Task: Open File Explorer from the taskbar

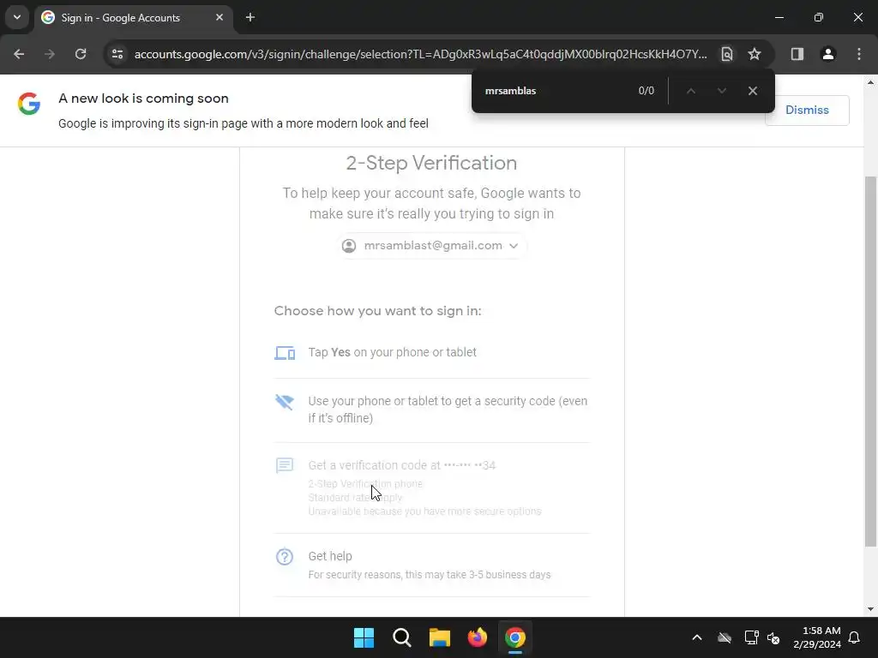Action: pos(440,637)
